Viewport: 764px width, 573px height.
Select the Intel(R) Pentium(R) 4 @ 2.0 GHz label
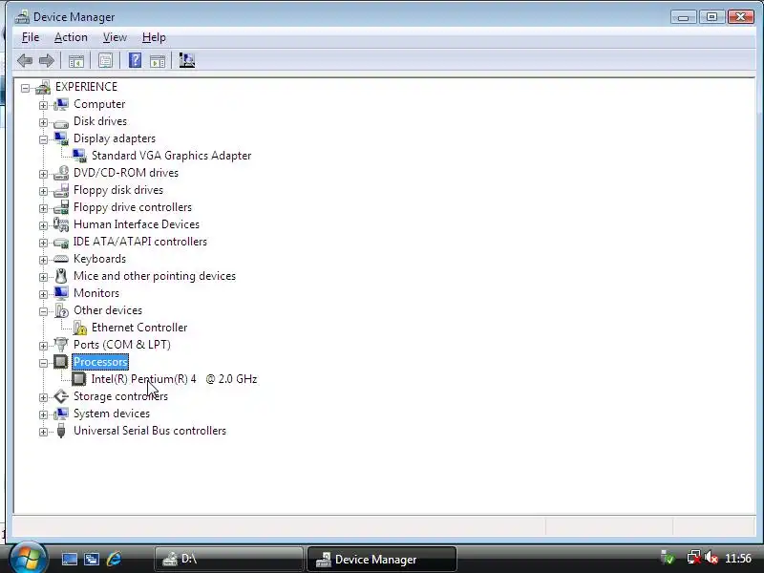click(174, 379)
